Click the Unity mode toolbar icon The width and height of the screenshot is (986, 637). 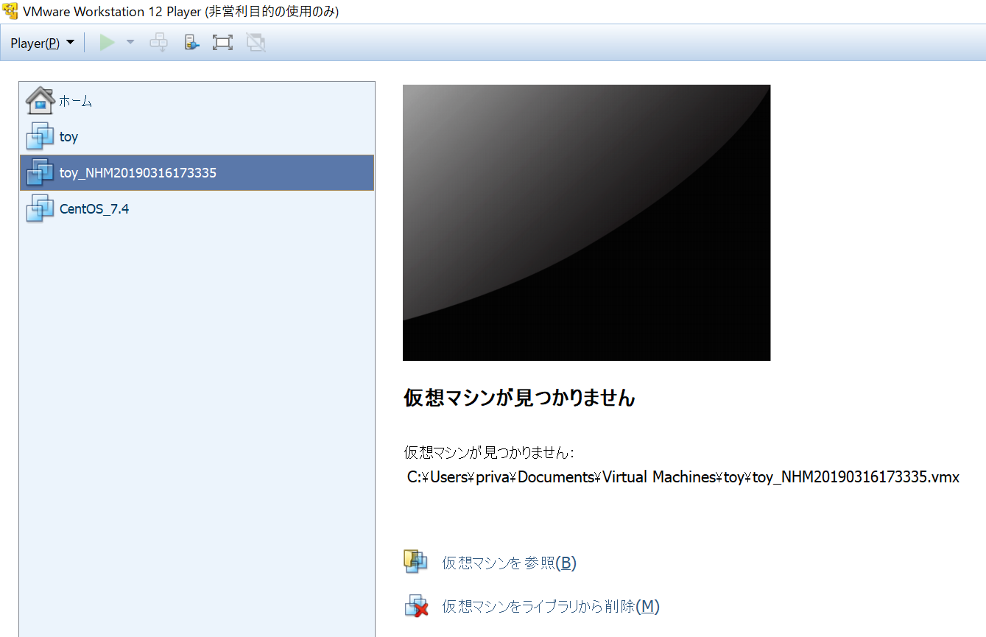(x=256, y=43)
